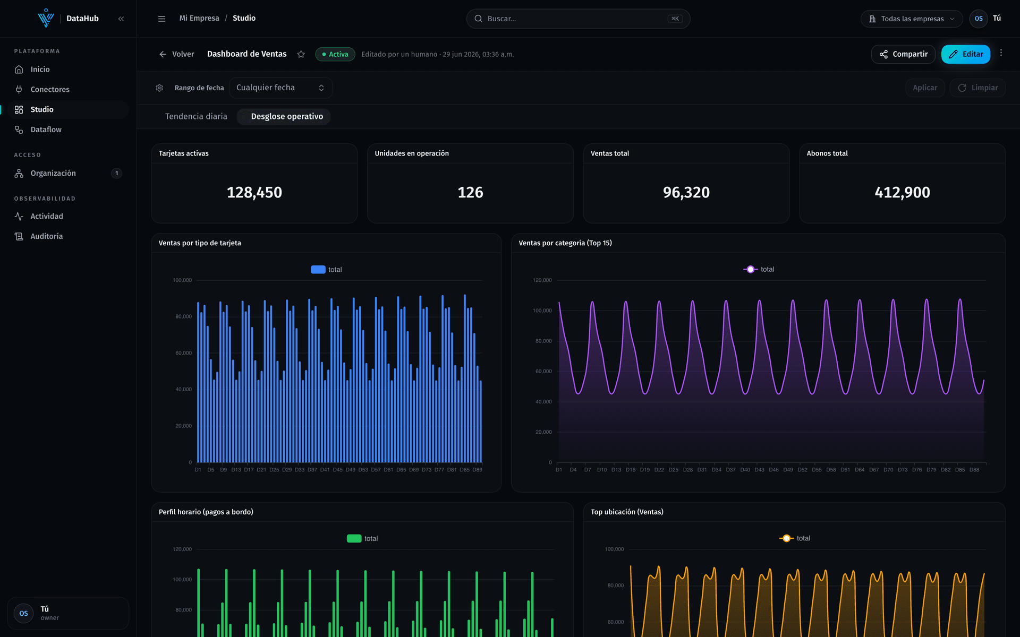Open the Tú user menu at sidebar bottom
Viewport: 1020px width, 637px height.
(68, 613)
